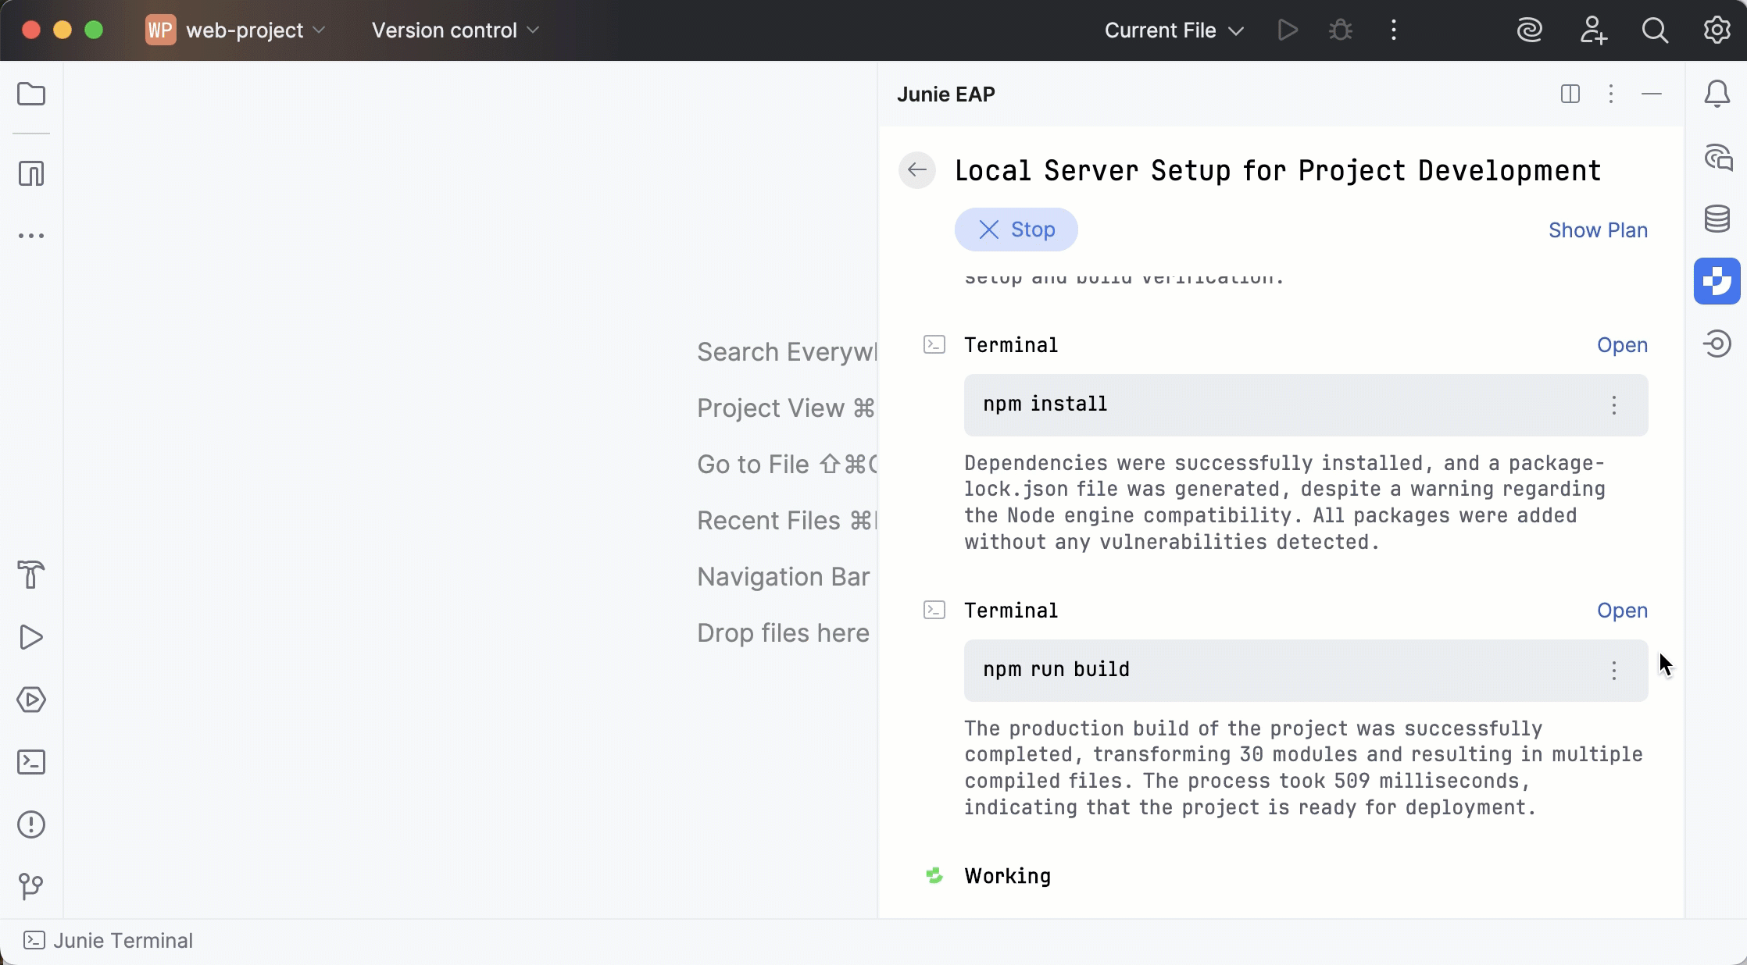
Task: Open the Terminal tool window
Action: pos(31,763)
